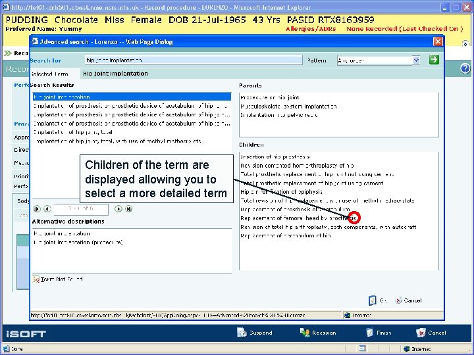Go to first page of search results

click(x=37, y=208)
